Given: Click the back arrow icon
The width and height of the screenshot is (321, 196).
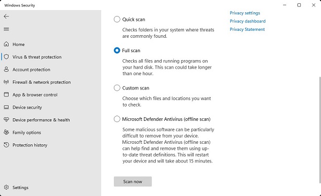Looking at the screenshot, I should [6, 17].
